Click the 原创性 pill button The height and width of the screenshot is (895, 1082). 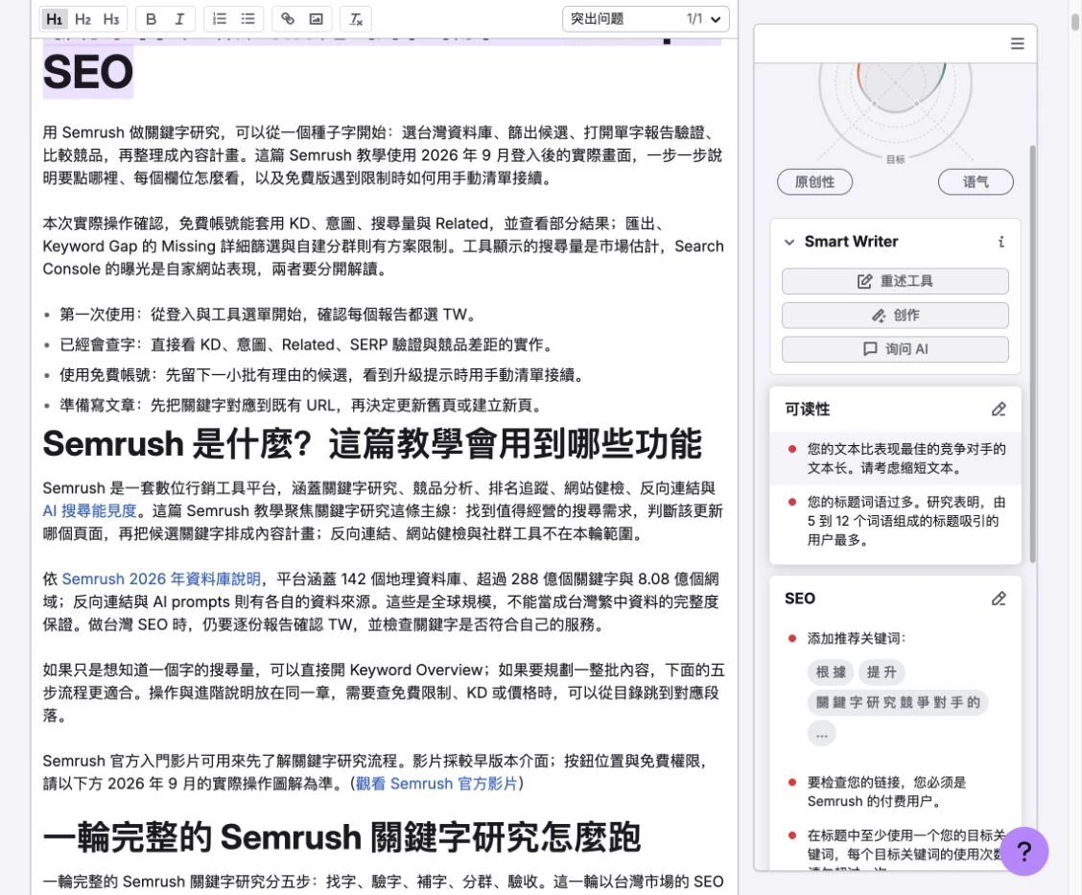pos(814,182)
